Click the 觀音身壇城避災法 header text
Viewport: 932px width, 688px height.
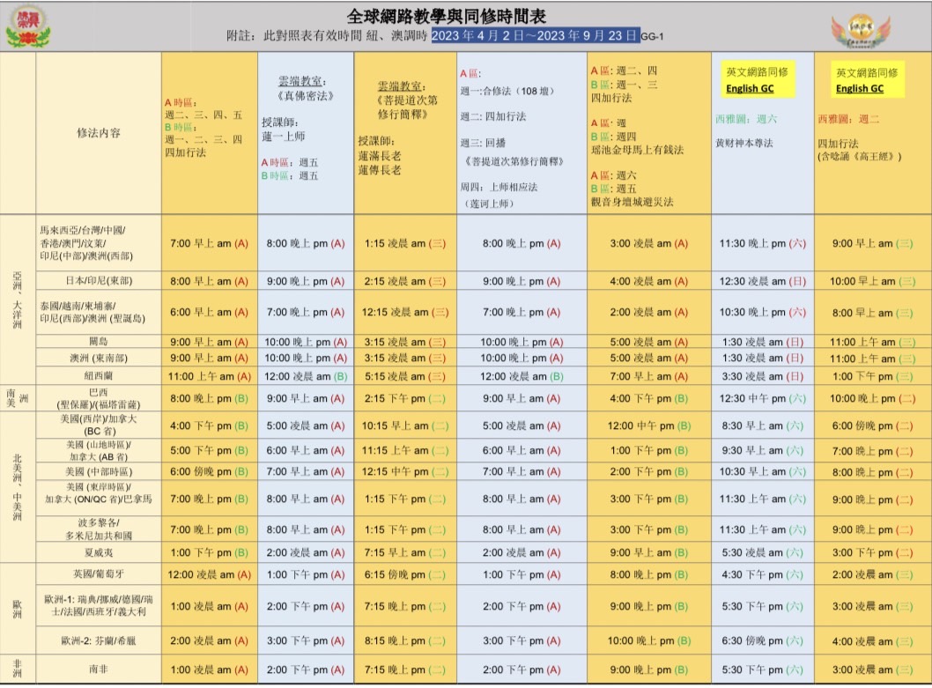coord(632,202)
